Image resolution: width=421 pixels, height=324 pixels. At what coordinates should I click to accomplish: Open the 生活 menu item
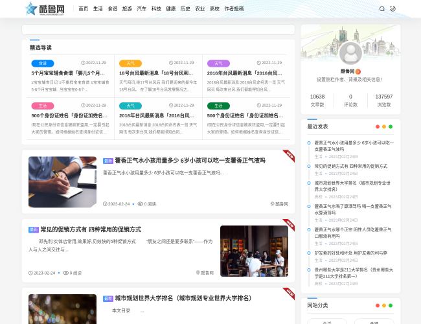pos(98,9)
